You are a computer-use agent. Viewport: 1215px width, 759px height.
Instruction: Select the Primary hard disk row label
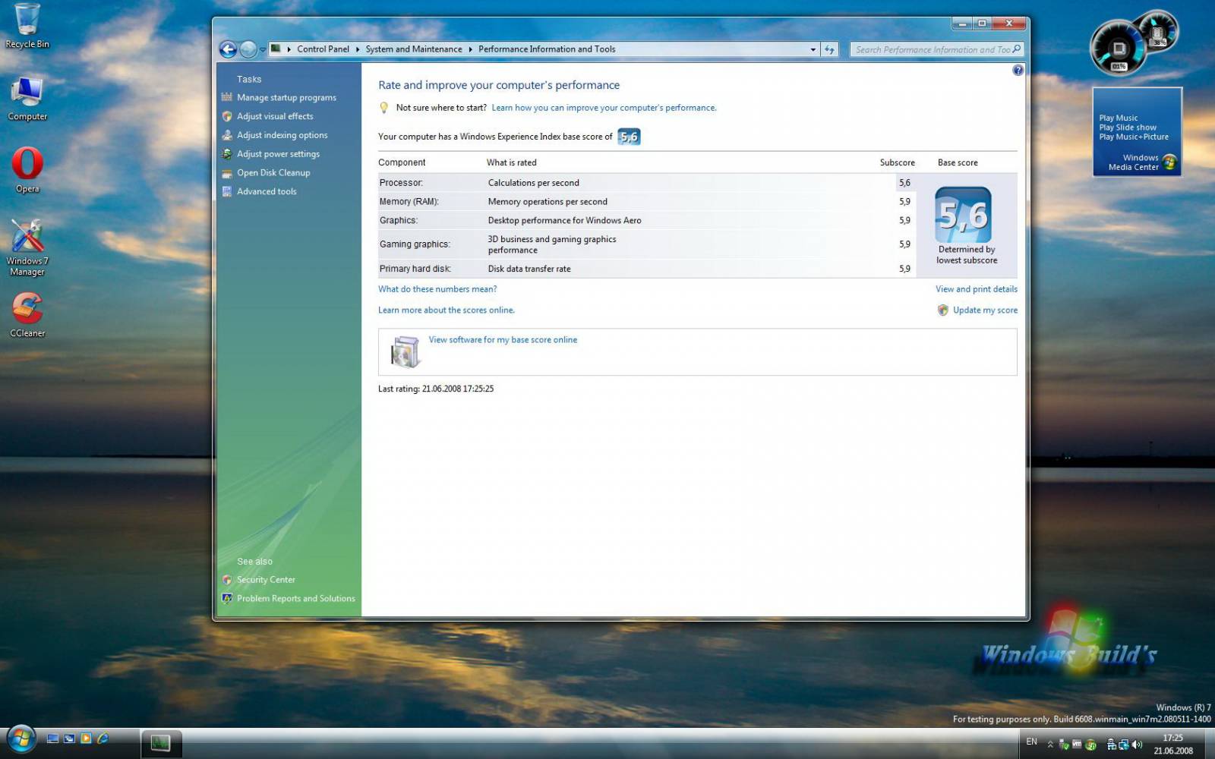(415, 269)
